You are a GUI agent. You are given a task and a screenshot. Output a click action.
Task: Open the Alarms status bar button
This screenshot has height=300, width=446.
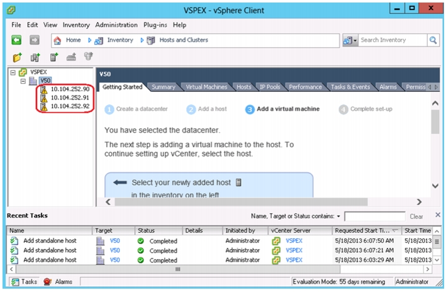tap(58, 282)
